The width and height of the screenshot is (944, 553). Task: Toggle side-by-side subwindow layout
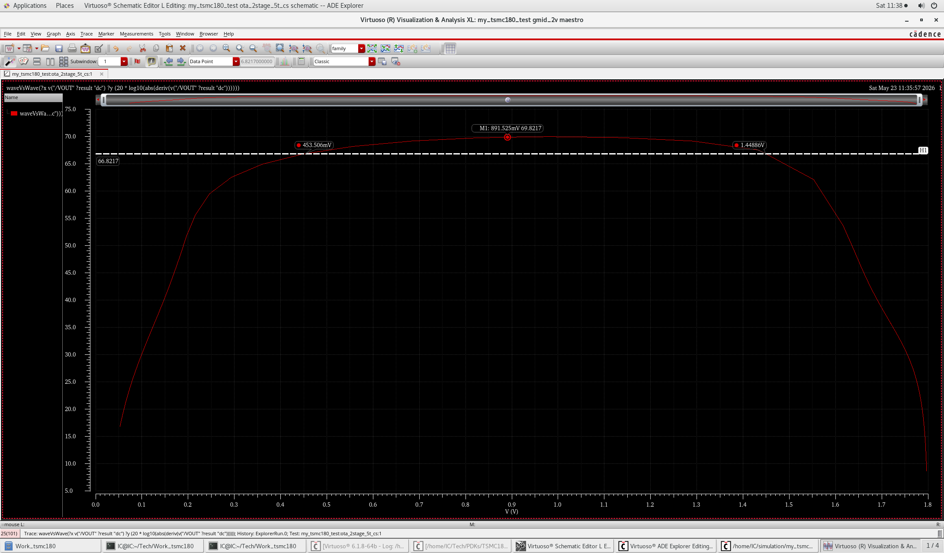point(50,61)
